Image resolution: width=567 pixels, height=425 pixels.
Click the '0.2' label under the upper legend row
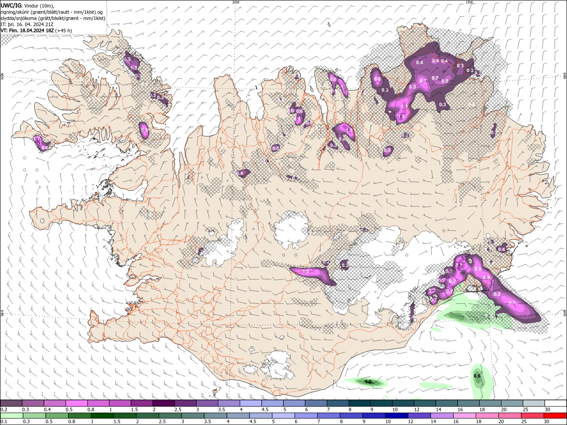coord(4,410)
